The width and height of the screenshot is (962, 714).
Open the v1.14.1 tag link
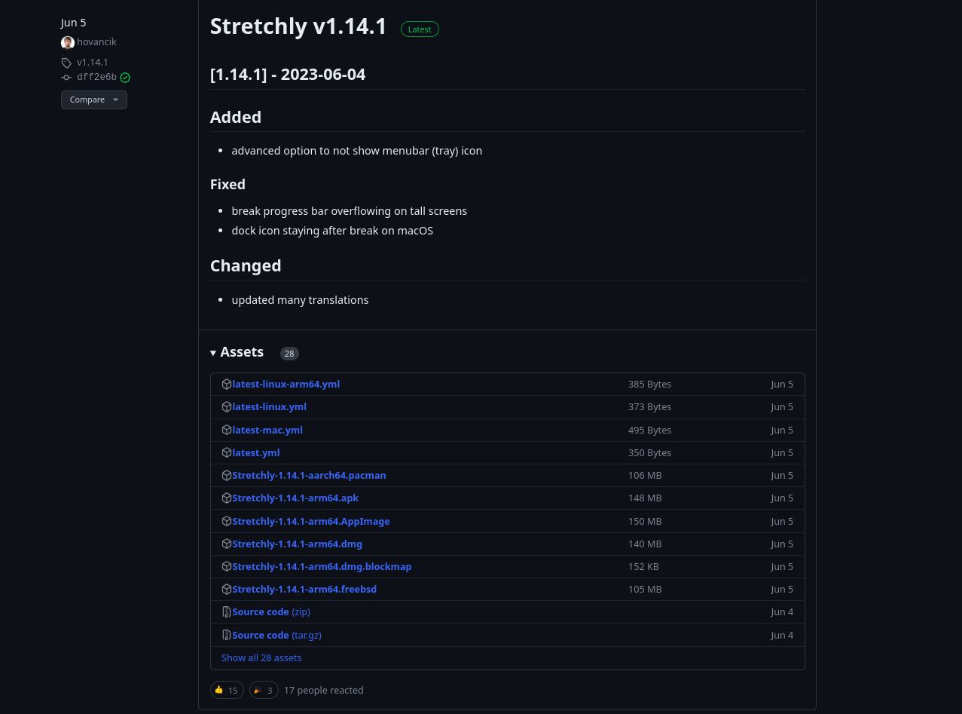point(92,62)
